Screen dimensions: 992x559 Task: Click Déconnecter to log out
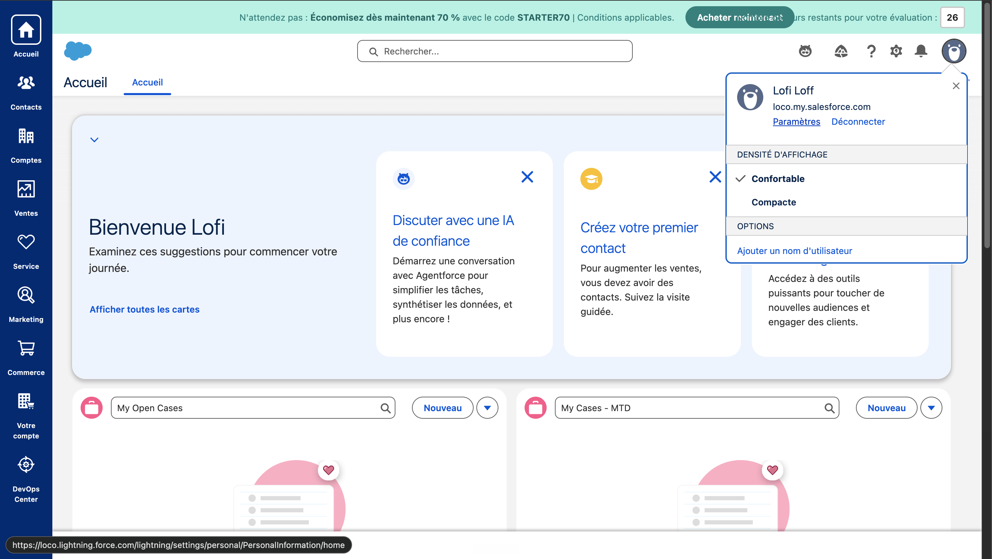coord(858,122)
